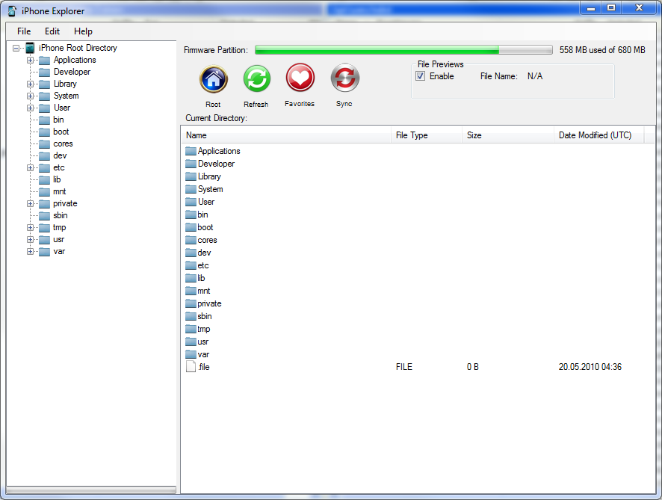Open the Help menu
662x500 pixels.
coord(83,31)
